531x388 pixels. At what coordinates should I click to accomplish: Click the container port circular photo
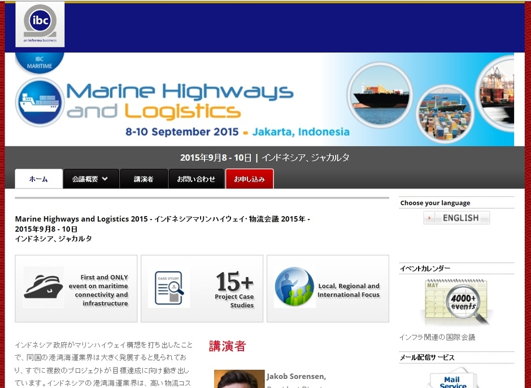[445, 114]
